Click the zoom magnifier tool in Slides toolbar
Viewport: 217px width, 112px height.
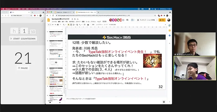[x=64, y=25]
